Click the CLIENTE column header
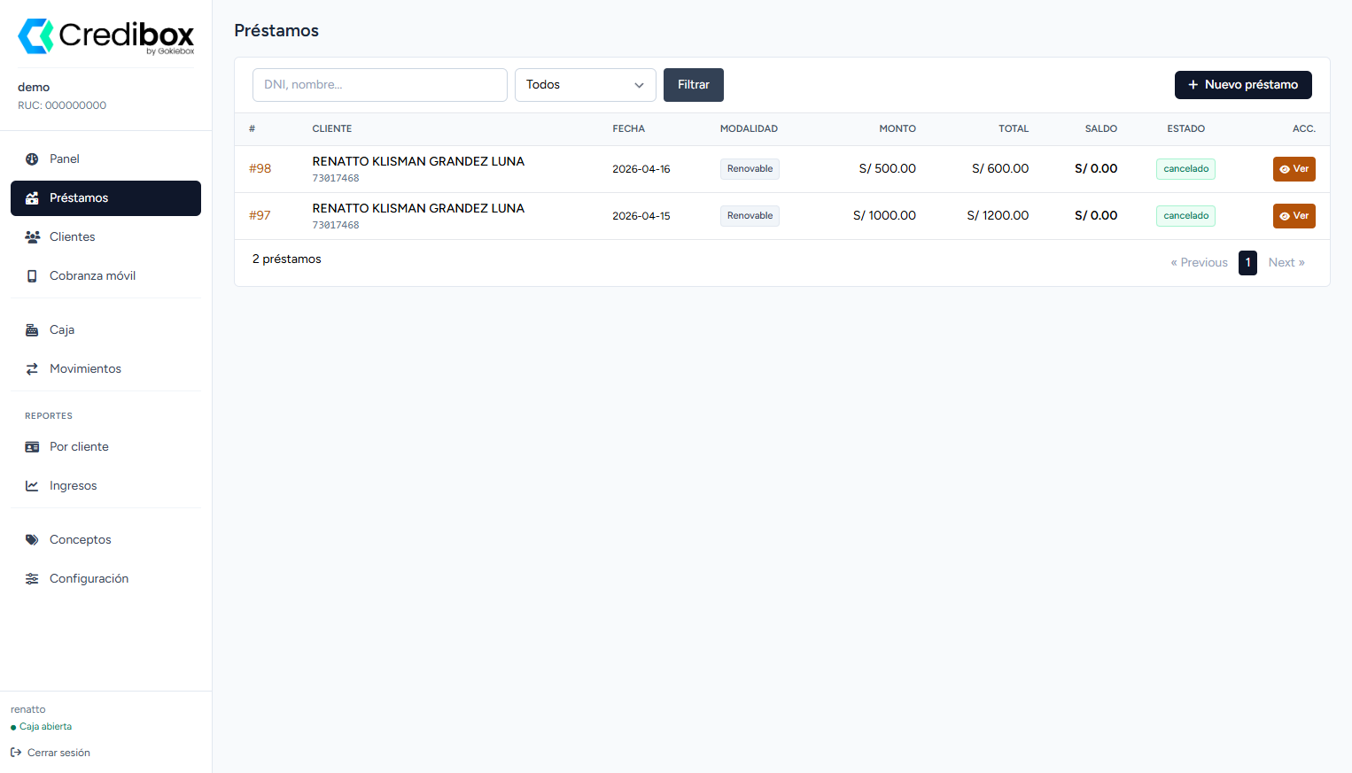 coord(332,129)
